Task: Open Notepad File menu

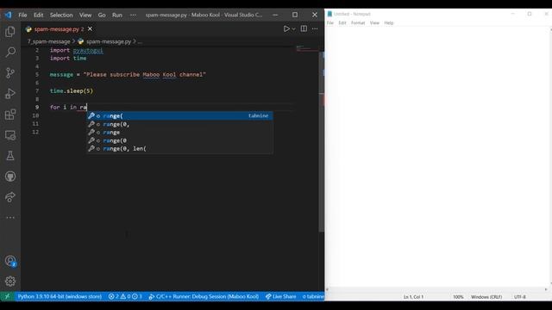Action: 330,23
